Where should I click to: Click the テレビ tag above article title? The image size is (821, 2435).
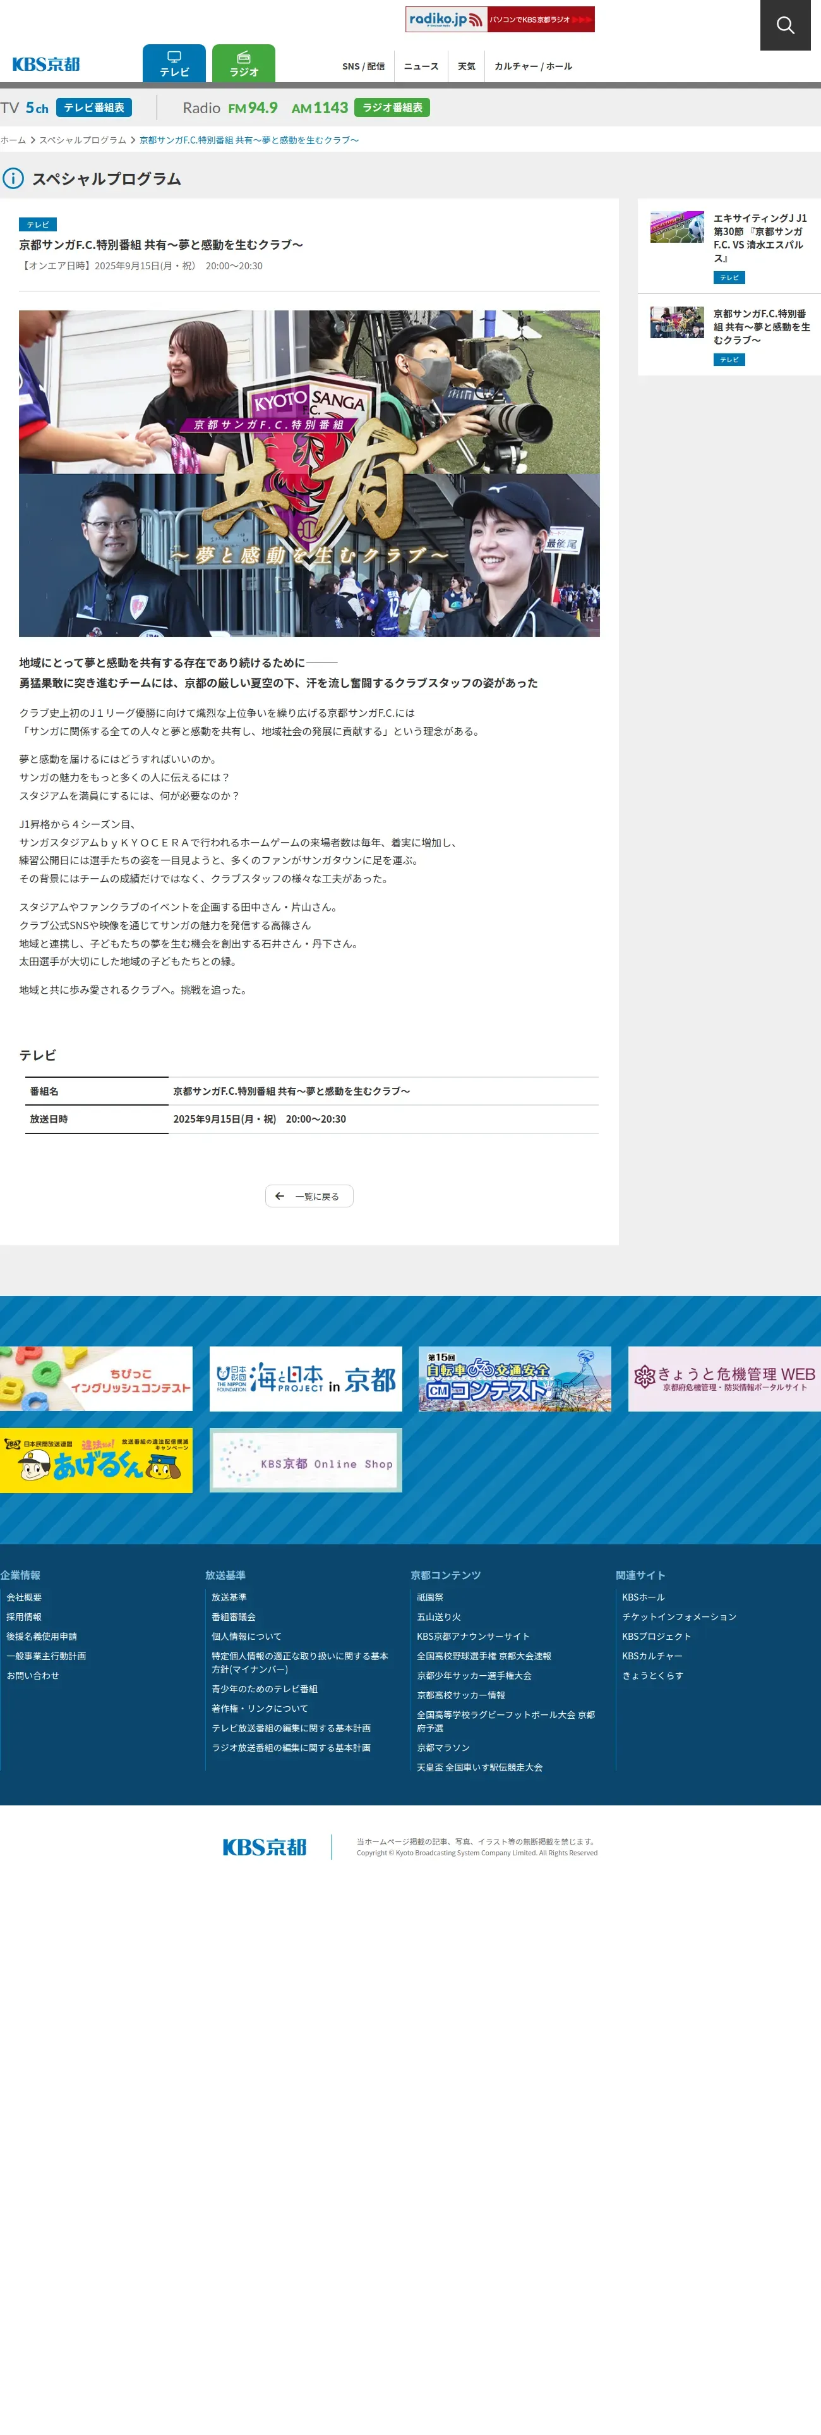pyautogui.click(x=38, y=225)
